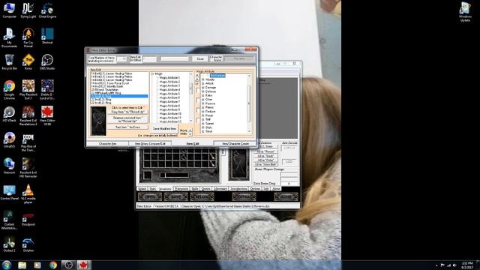Launch VLC media player from the desktop

click(x=28, y=194)
